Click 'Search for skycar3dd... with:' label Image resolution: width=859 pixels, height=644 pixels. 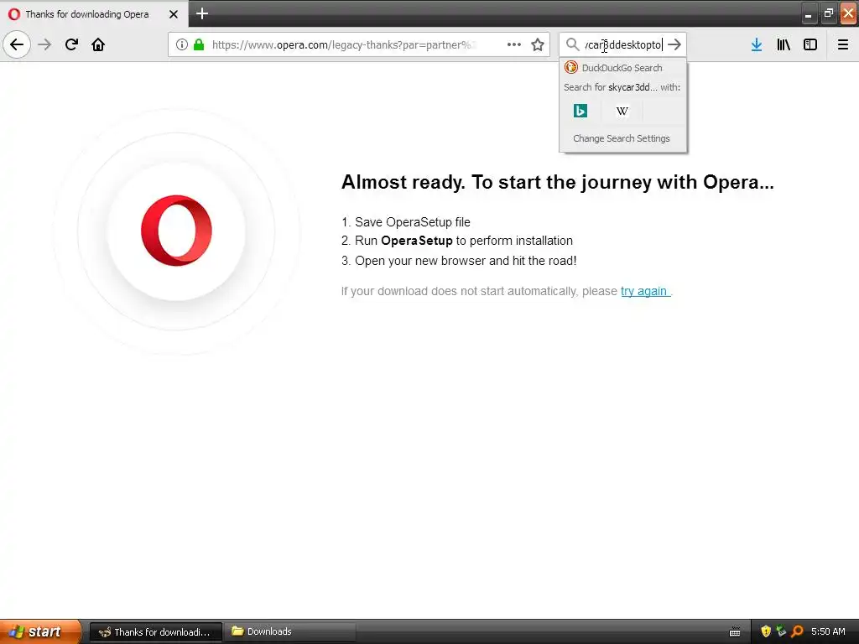tap(622, 87)
